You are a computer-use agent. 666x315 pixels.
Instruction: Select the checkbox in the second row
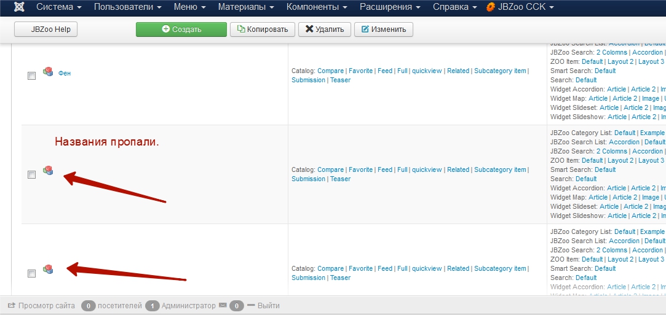(x=31, y=174)
